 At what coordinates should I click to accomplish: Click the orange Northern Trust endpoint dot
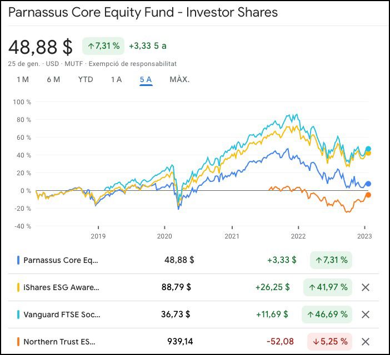pyautogui.click(x=368, y=195)
